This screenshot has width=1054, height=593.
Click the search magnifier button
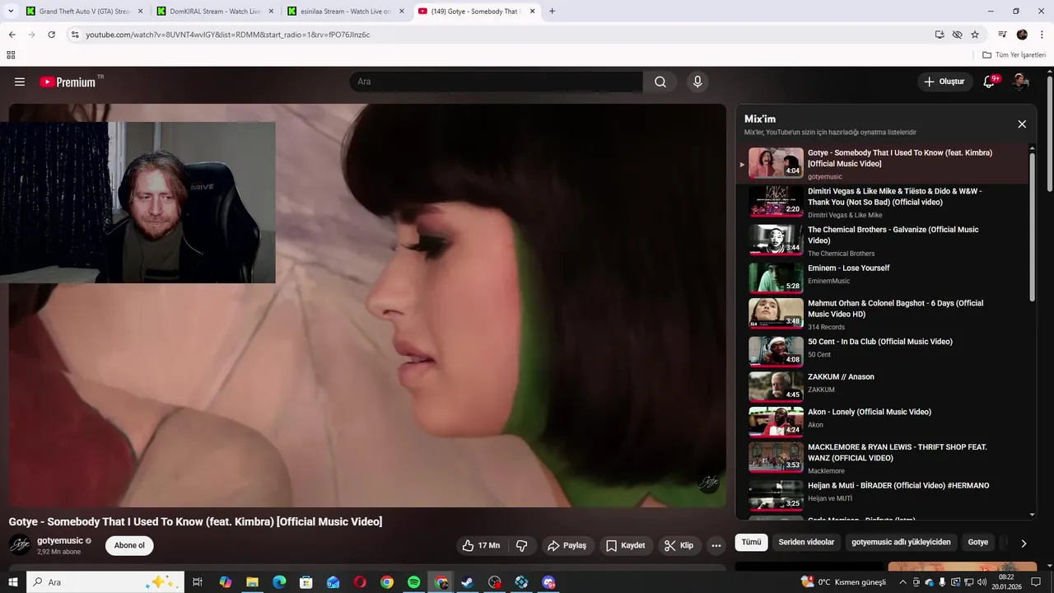pos(660,82)
